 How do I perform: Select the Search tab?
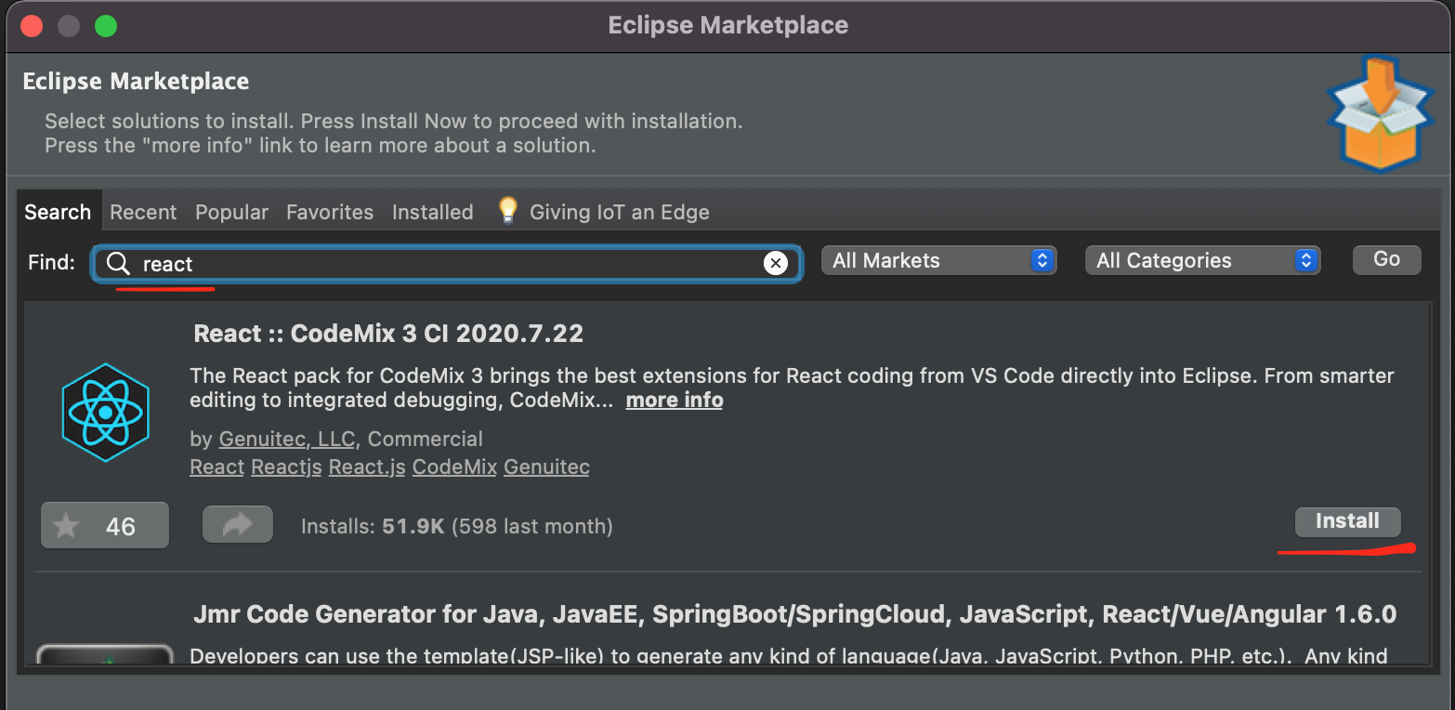coord(58,212)
